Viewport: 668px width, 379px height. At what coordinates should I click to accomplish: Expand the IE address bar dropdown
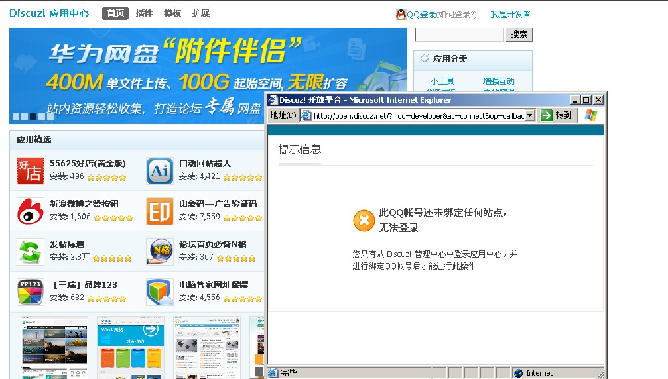(529, 115)
